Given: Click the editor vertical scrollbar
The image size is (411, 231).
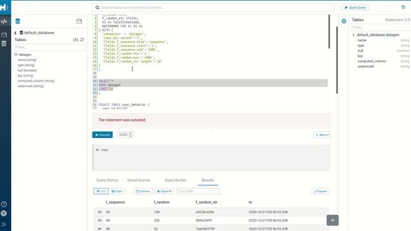Looking at the screenshot, I should click(329, 31).
